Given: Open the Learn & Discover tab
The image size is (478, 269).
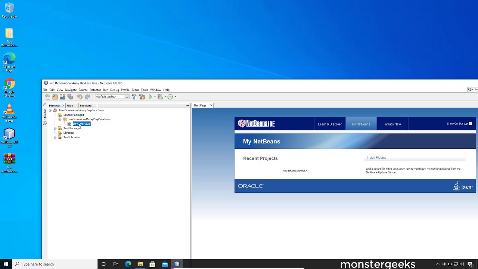Looking at the screenshot, I should click(x=330, y=124).
